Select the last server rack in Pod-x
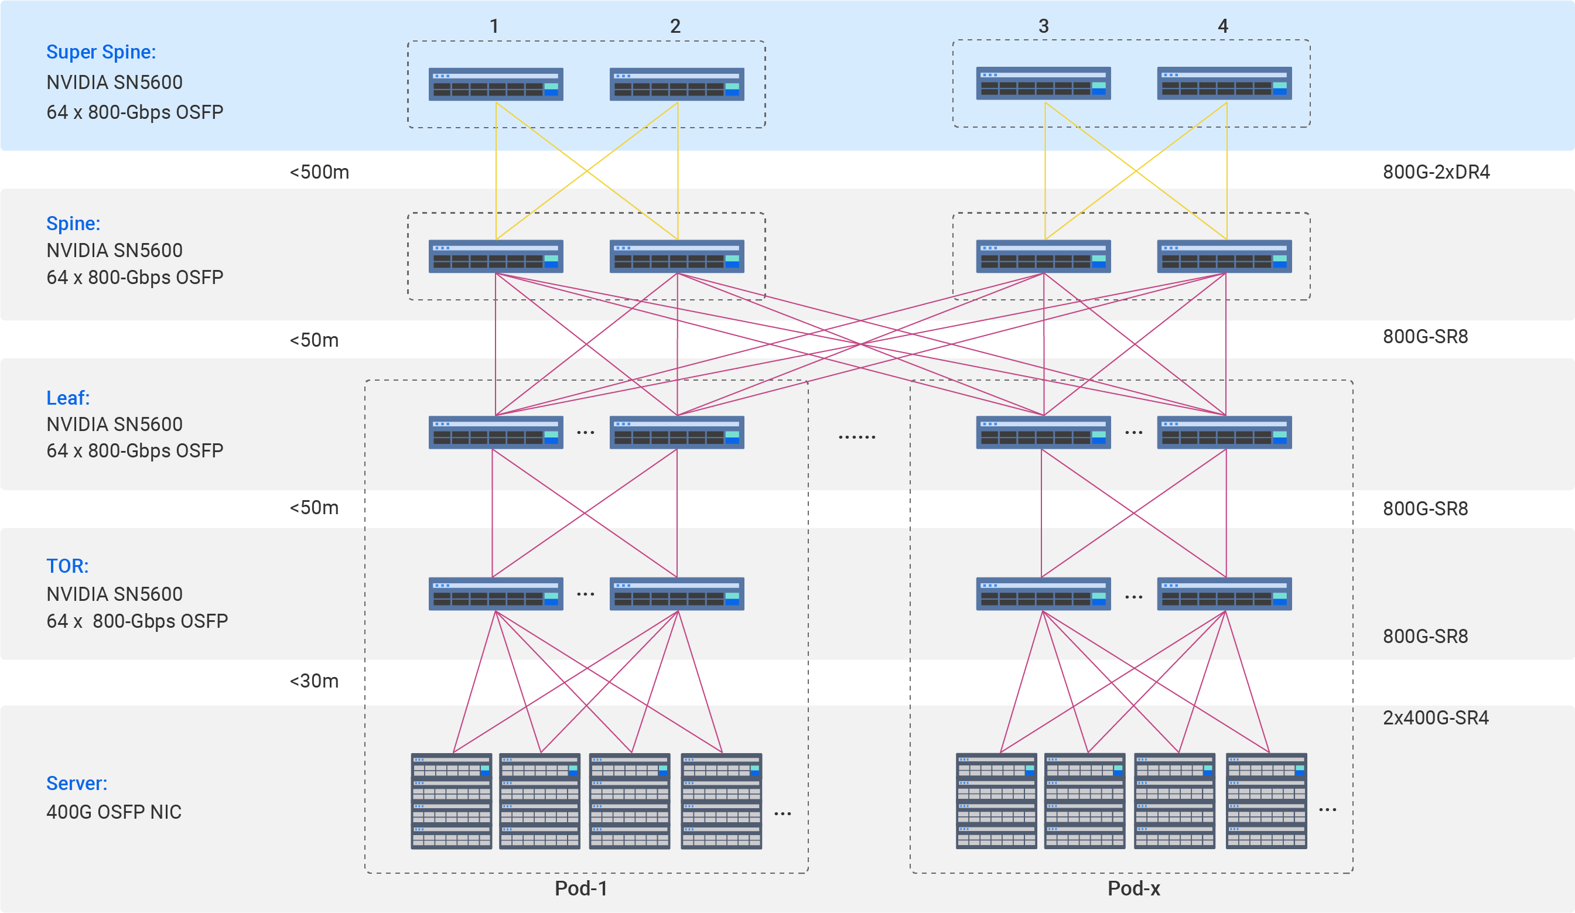This screenshot has height=913, width=1575. click(1266, 801)
